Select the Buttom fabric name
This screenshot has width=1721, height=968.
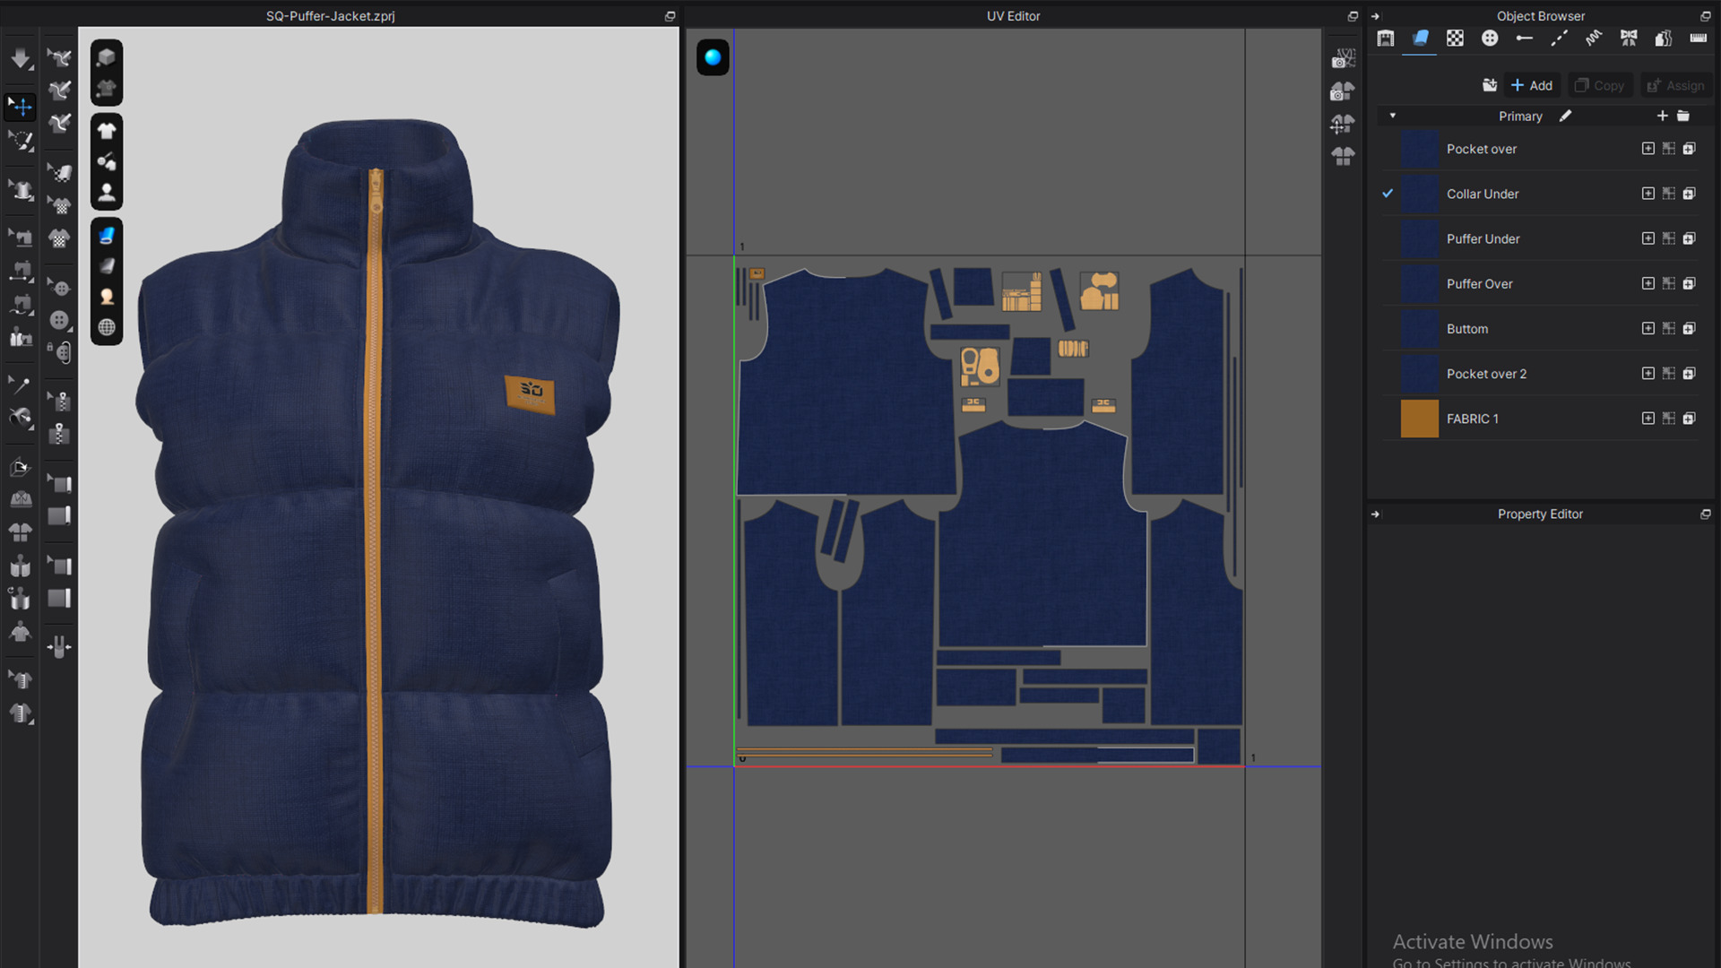[x=1467, y=329]
